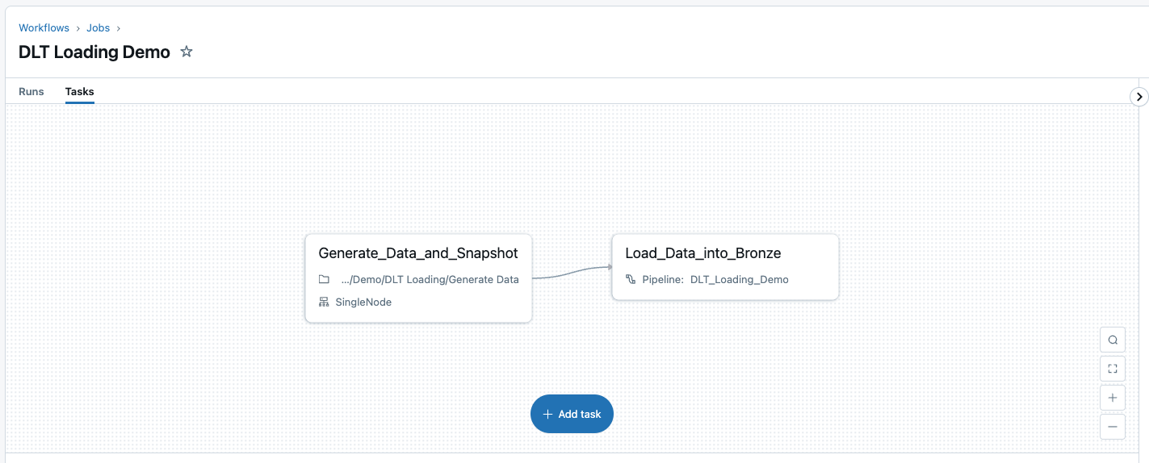Select the Tasks tab
Viewport: 1149px width, 463px height.
coord(80,91)
